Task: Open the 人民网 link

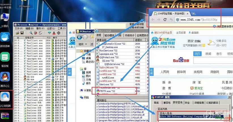Action: click(165, 72)
